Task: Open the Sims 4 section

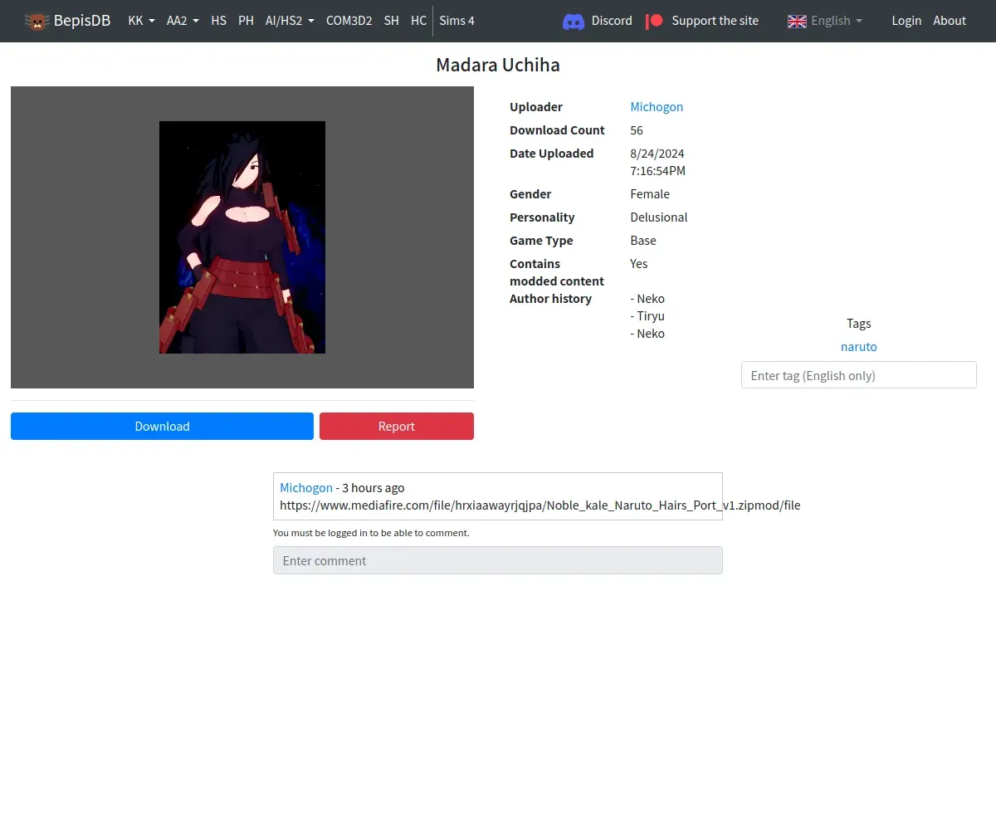Action: (x=456, y=21)
